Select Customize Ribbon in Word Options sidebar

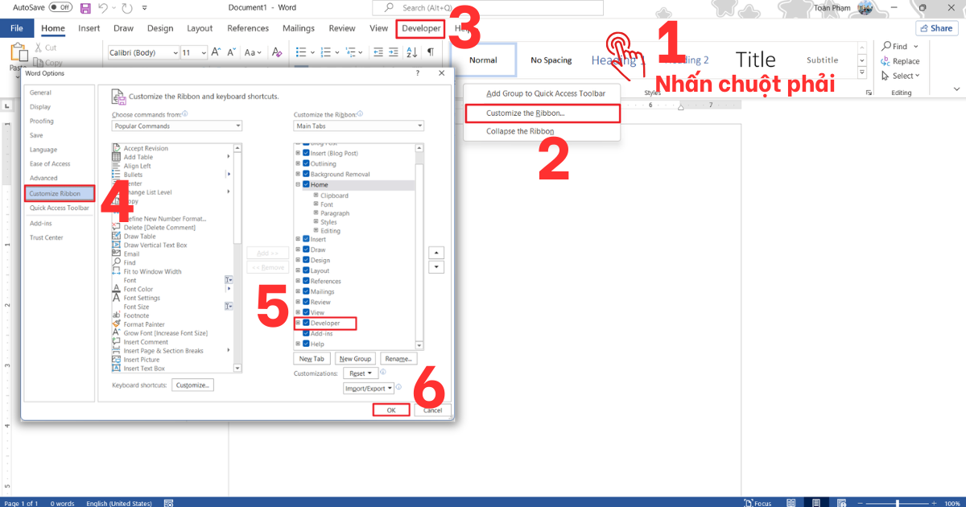tap(60, 193)
